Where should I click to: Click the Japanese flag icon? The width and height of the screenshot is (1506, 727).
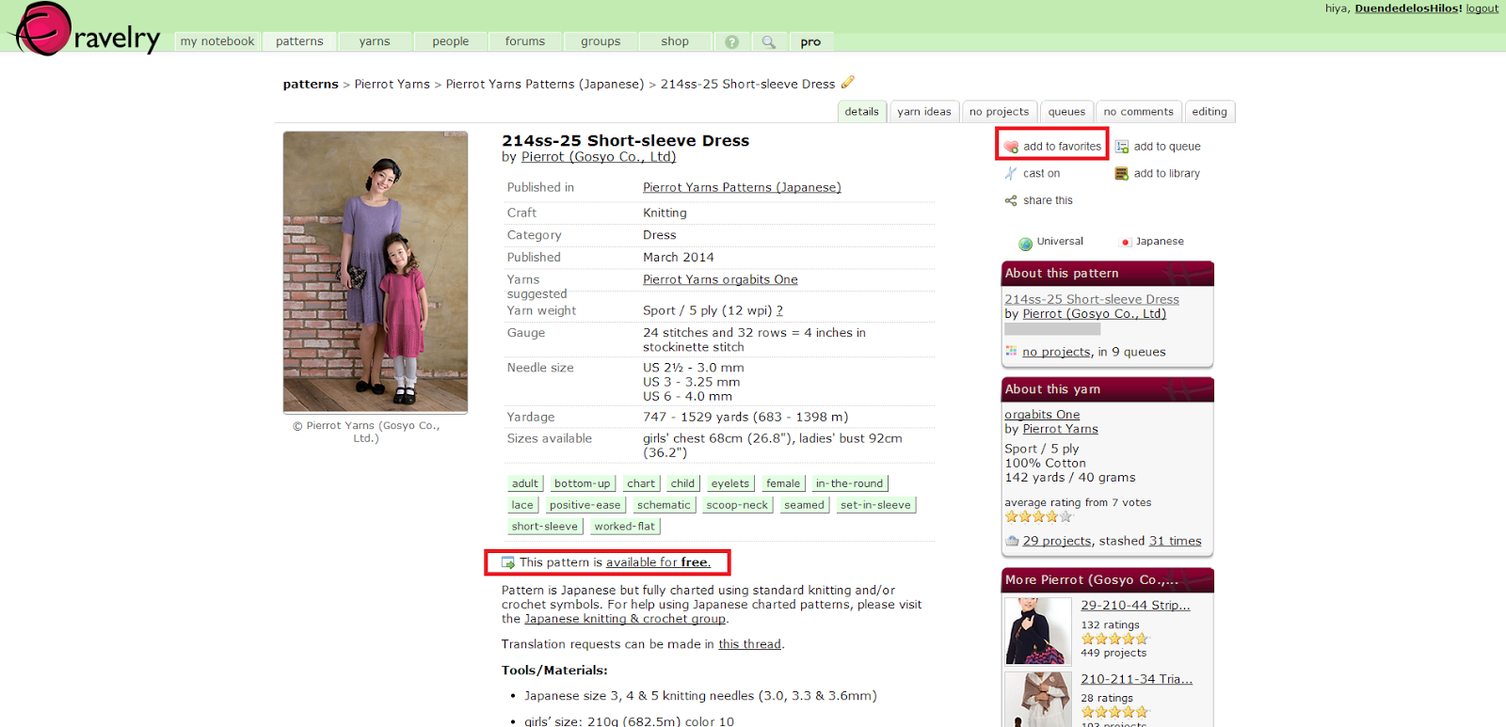pyautogui.click(x=1125, y=242)
